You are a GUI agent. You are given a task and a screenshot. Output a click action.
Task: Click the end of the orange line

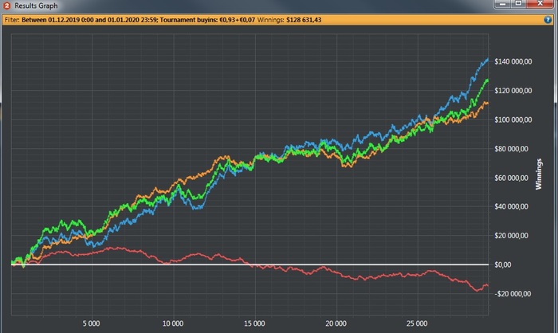[x=487, y=104]
